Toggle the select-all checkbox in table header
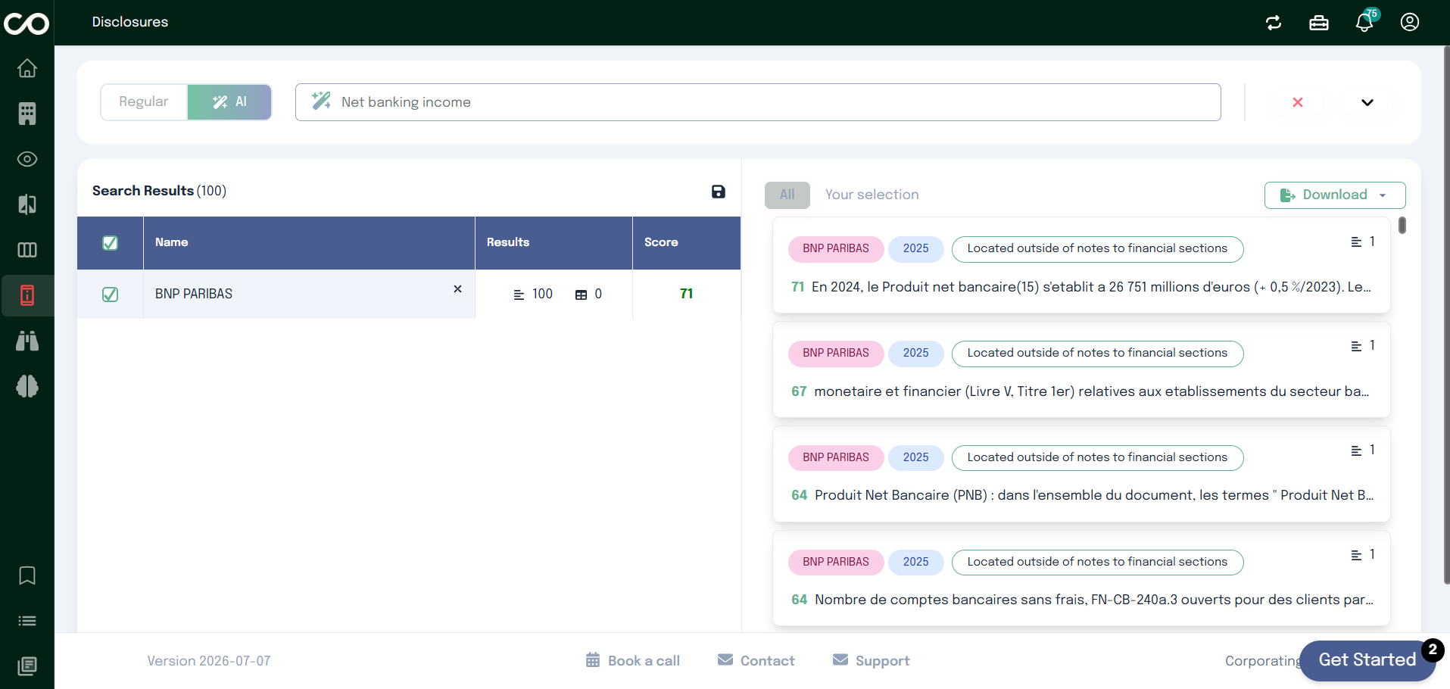Viewport: 1450px width, 689px height. (x=110, y=243)
